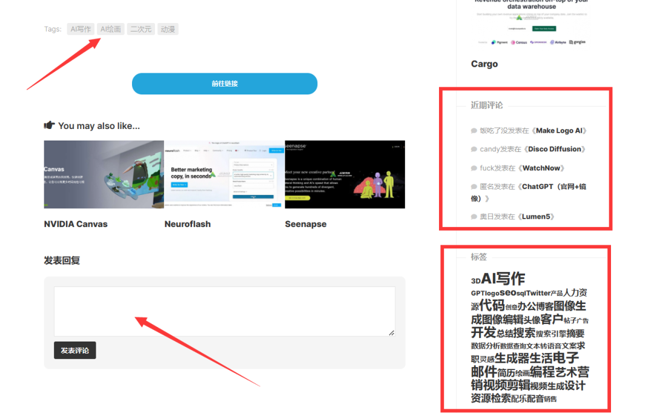Choose the 广告 tag in the tag cloud

tap(583, 321)
